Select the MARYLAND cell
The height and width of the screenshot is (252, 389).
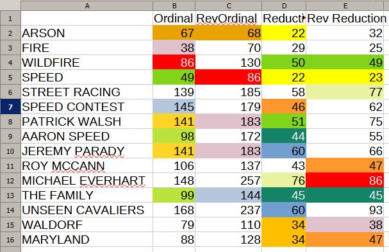tap(87, 240)
